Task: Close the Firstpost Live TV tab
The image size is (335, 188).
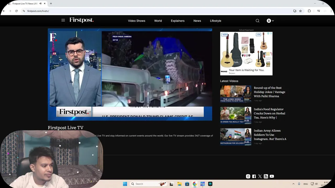Action: [44, 4]
